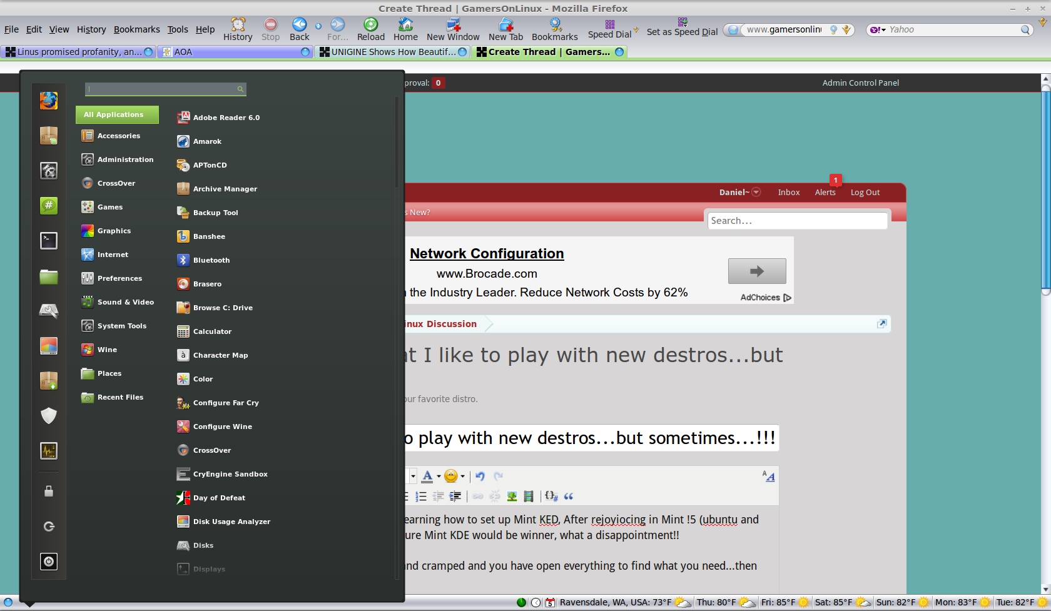Viewport: 1051px width, 611px height.
Task: Select the Internet category
Action: click(104, 255)
